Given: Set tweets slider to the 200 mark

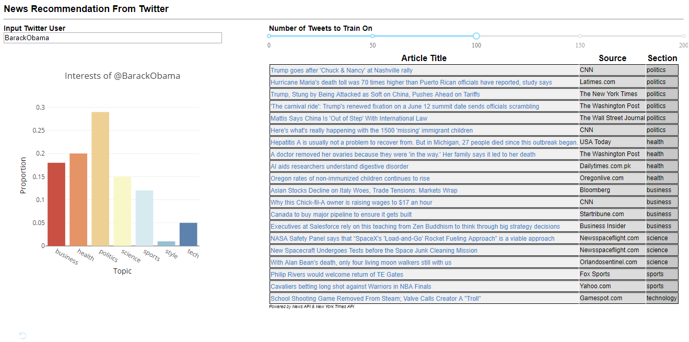Looking at the screenshot, I should [x=683, y=36].
